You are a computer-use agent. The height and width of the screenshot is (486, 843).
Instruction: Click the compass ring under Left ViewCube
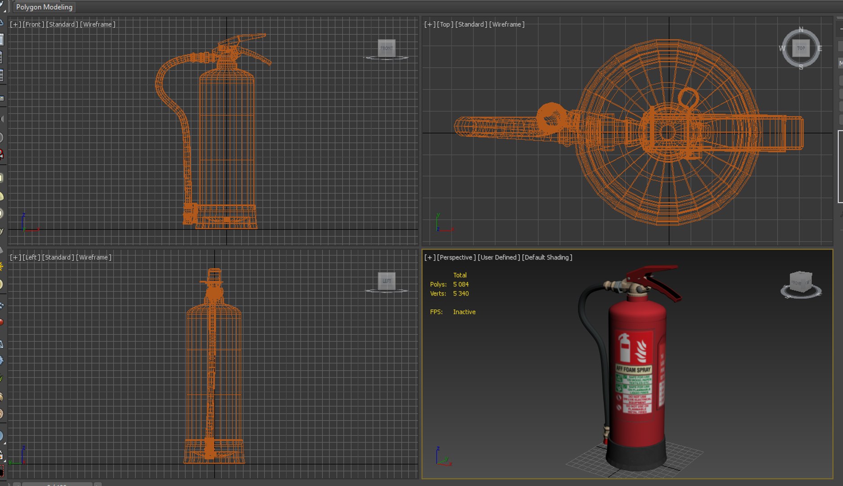[386, 291]
